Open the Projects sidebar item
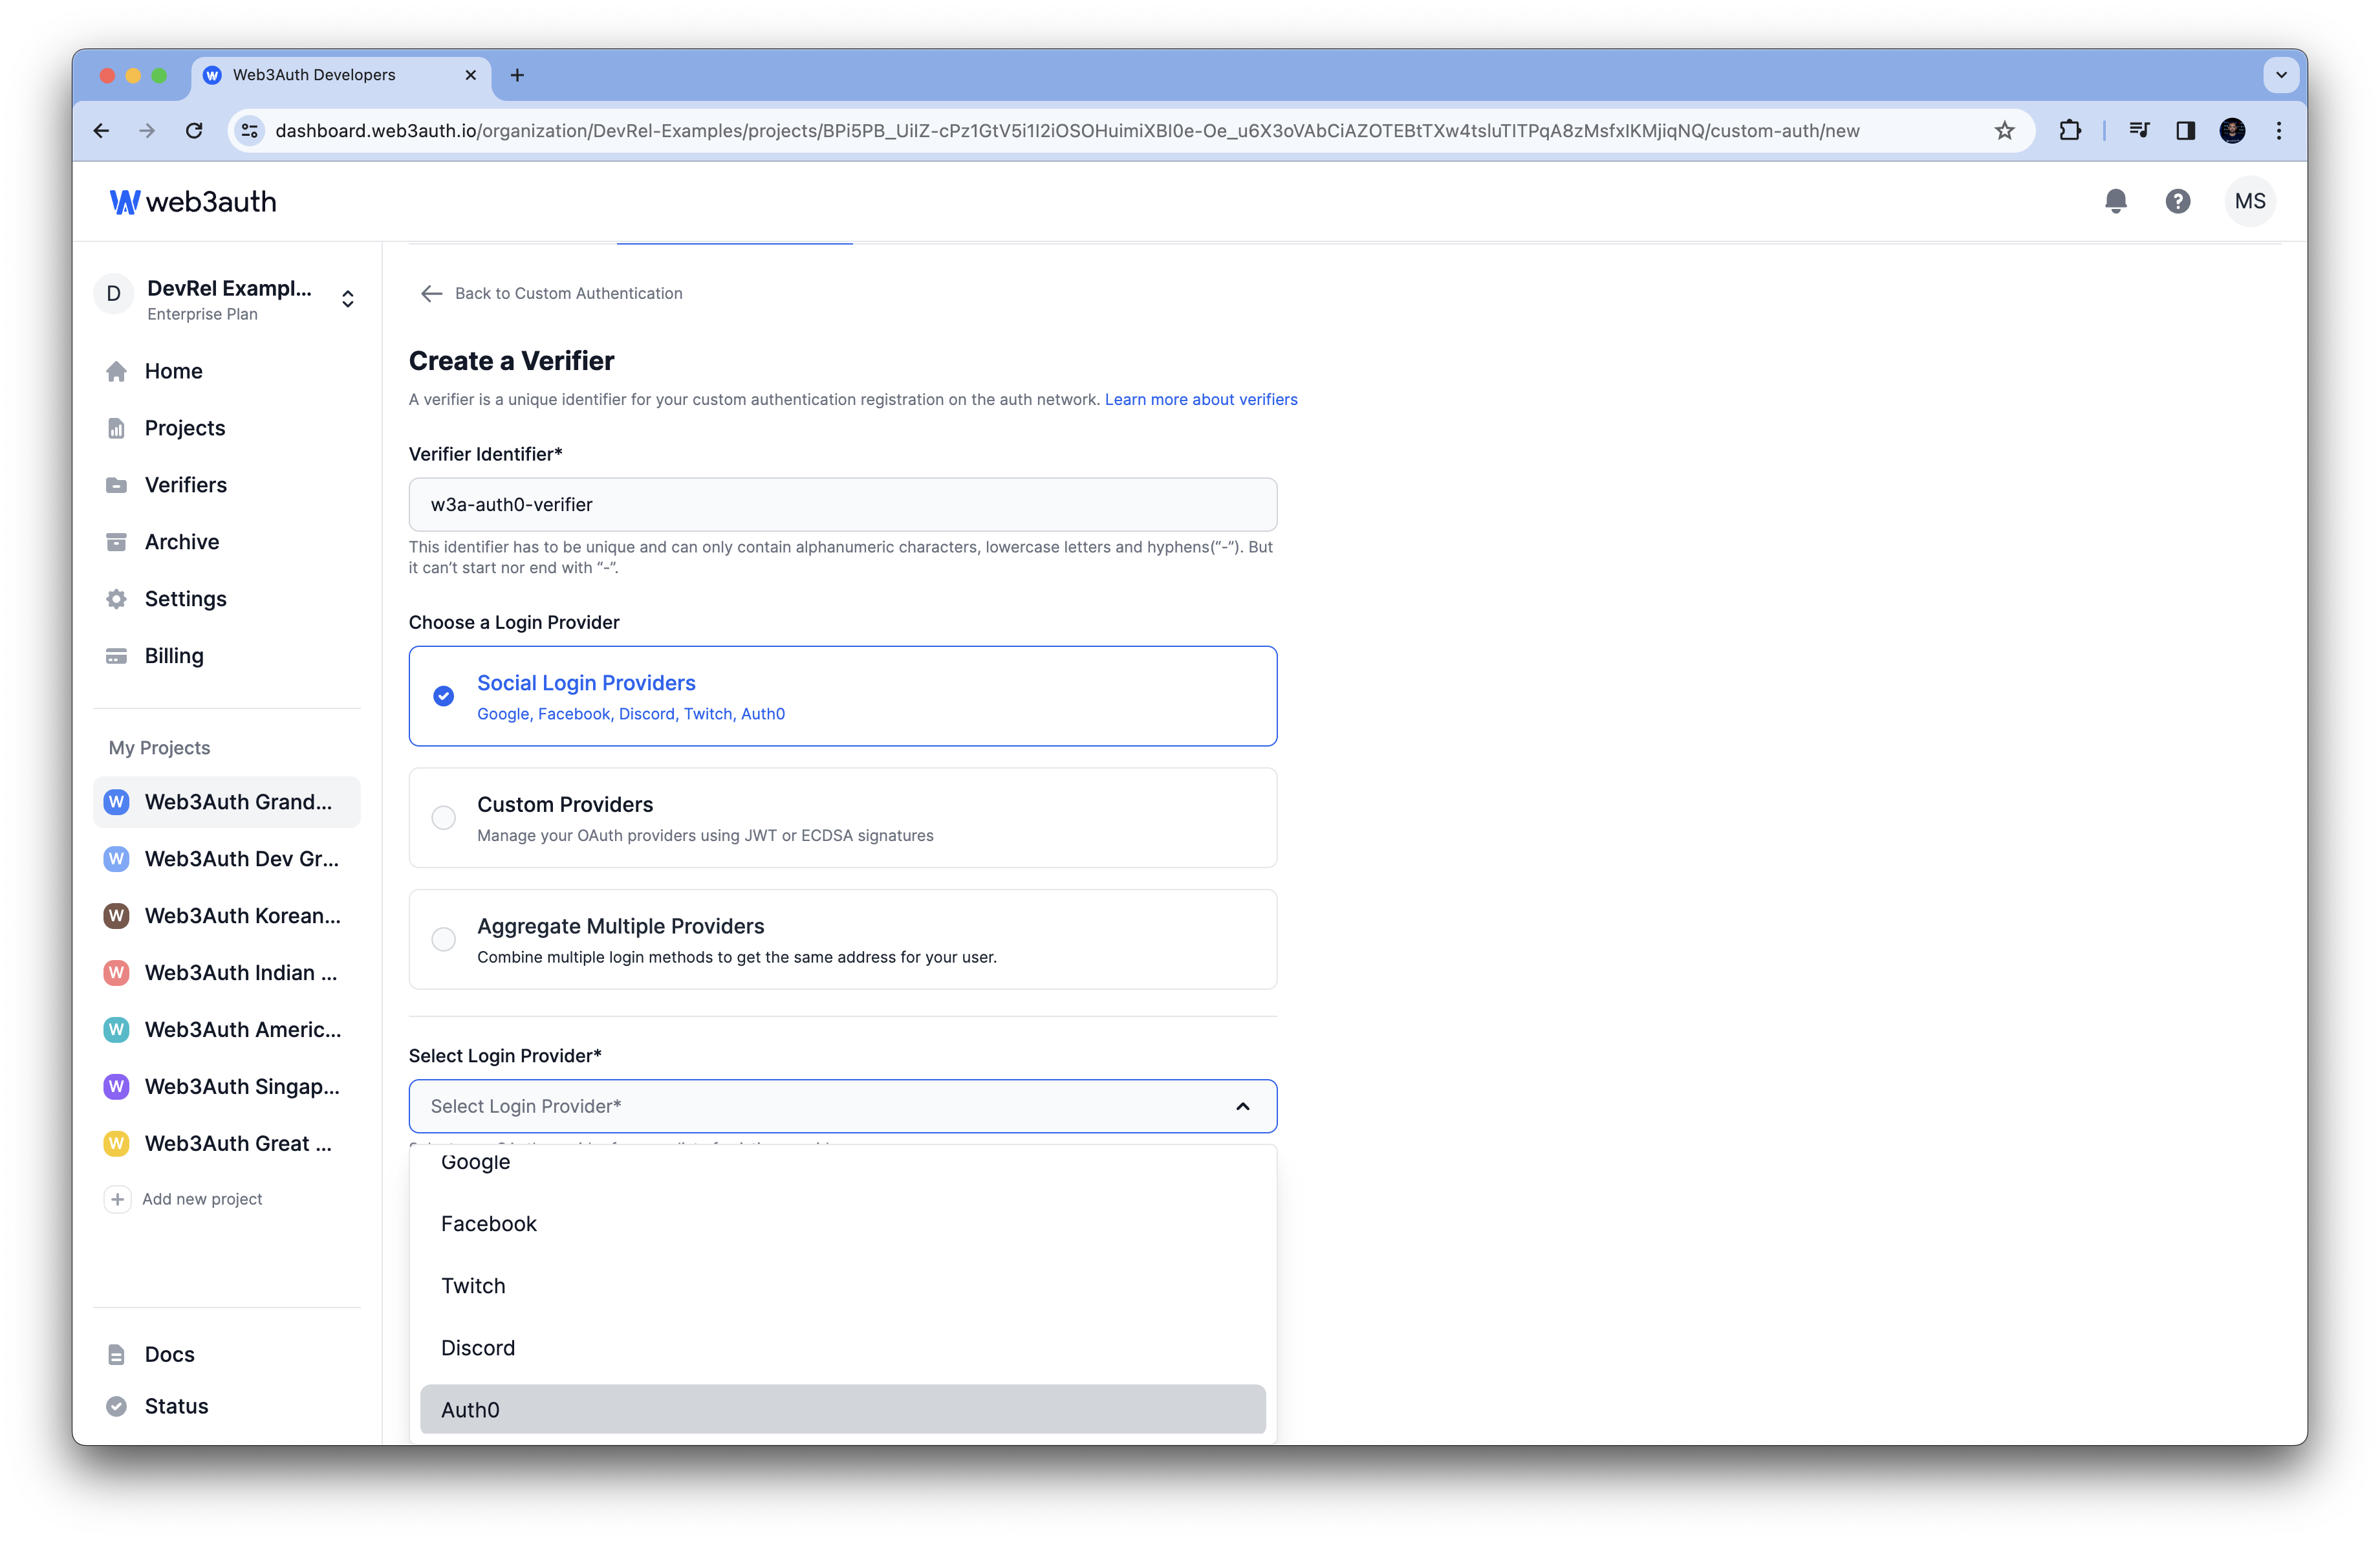Viewport: 2380px width, 1541px height. (x=226, y=428)
